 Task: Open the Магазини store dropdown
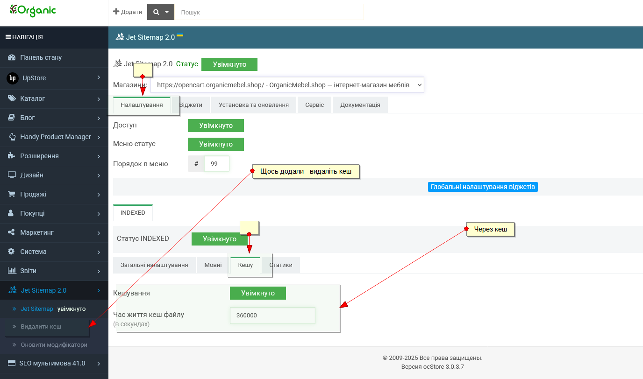coord(287,85)
